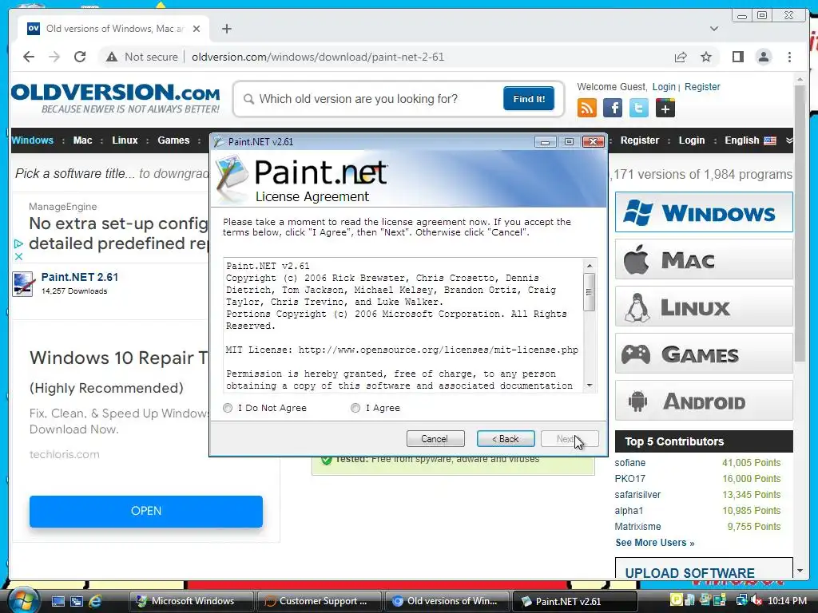Click the Games controller category banner
This screenshot has height=613, width=818.
704,354
